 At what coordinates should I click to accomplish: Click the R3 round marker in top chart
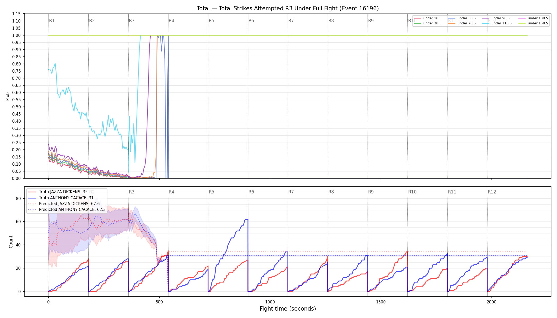(132, 21)
